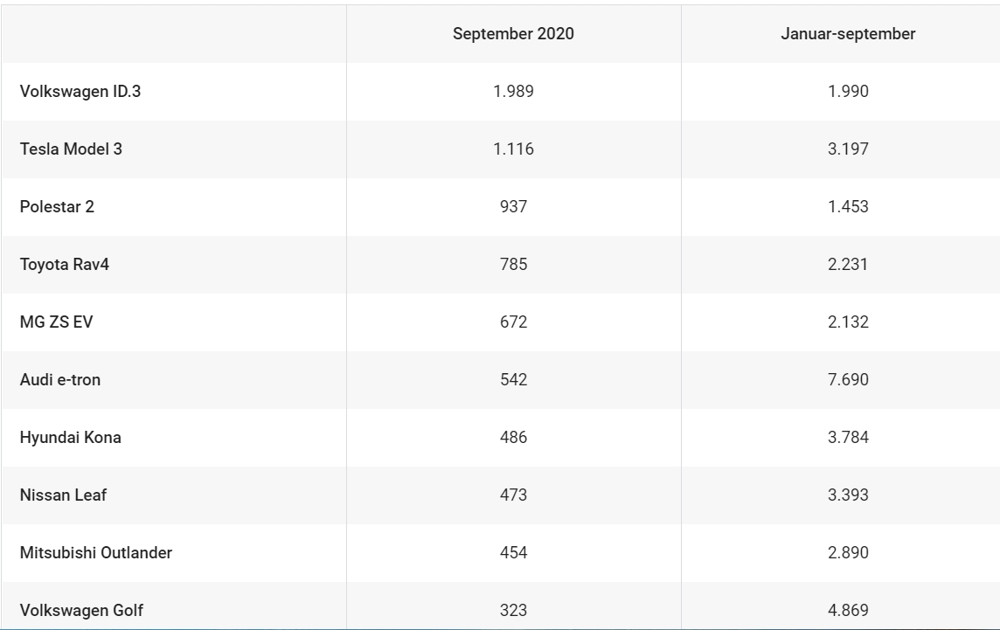Click the Audi e-tron model name
This screenshot has height=630, width=1000.
click(60, 379)
